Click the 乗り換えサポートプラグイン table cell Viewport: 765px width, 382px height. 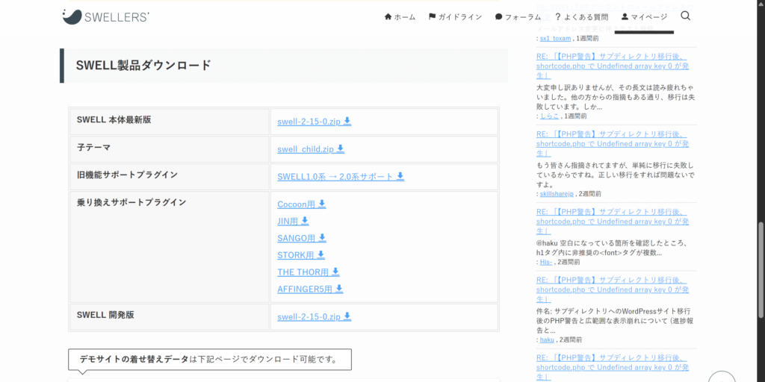tap(170, 247)
